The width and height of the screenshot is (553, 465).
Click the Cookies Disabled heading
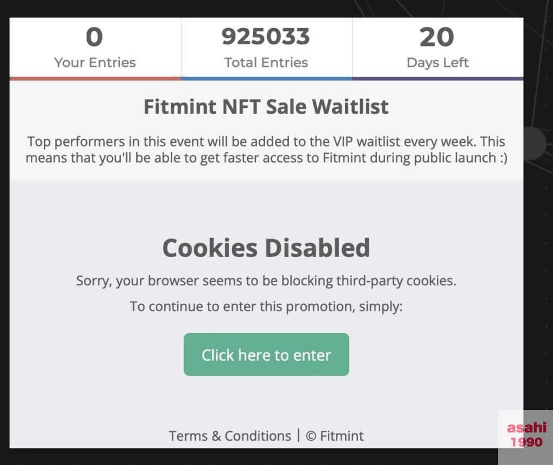click(x=266, y=248)
